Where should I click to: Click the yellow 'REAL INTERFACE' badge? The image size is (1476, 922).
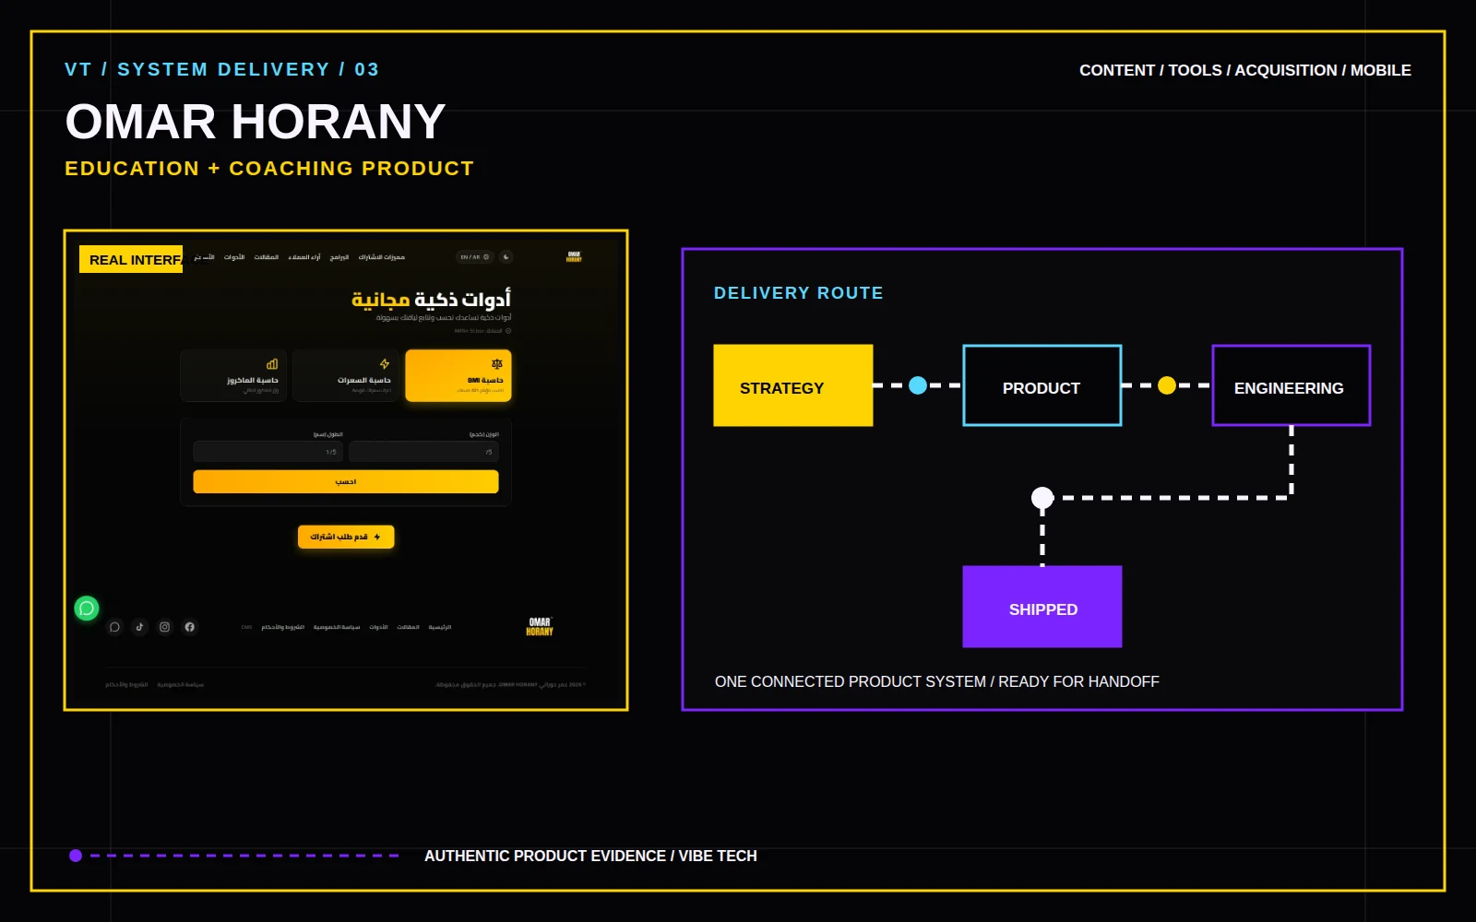point(131,259)
